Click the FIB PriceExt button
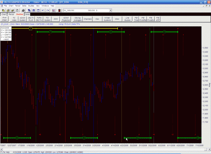211x154 pixels. 151,19
